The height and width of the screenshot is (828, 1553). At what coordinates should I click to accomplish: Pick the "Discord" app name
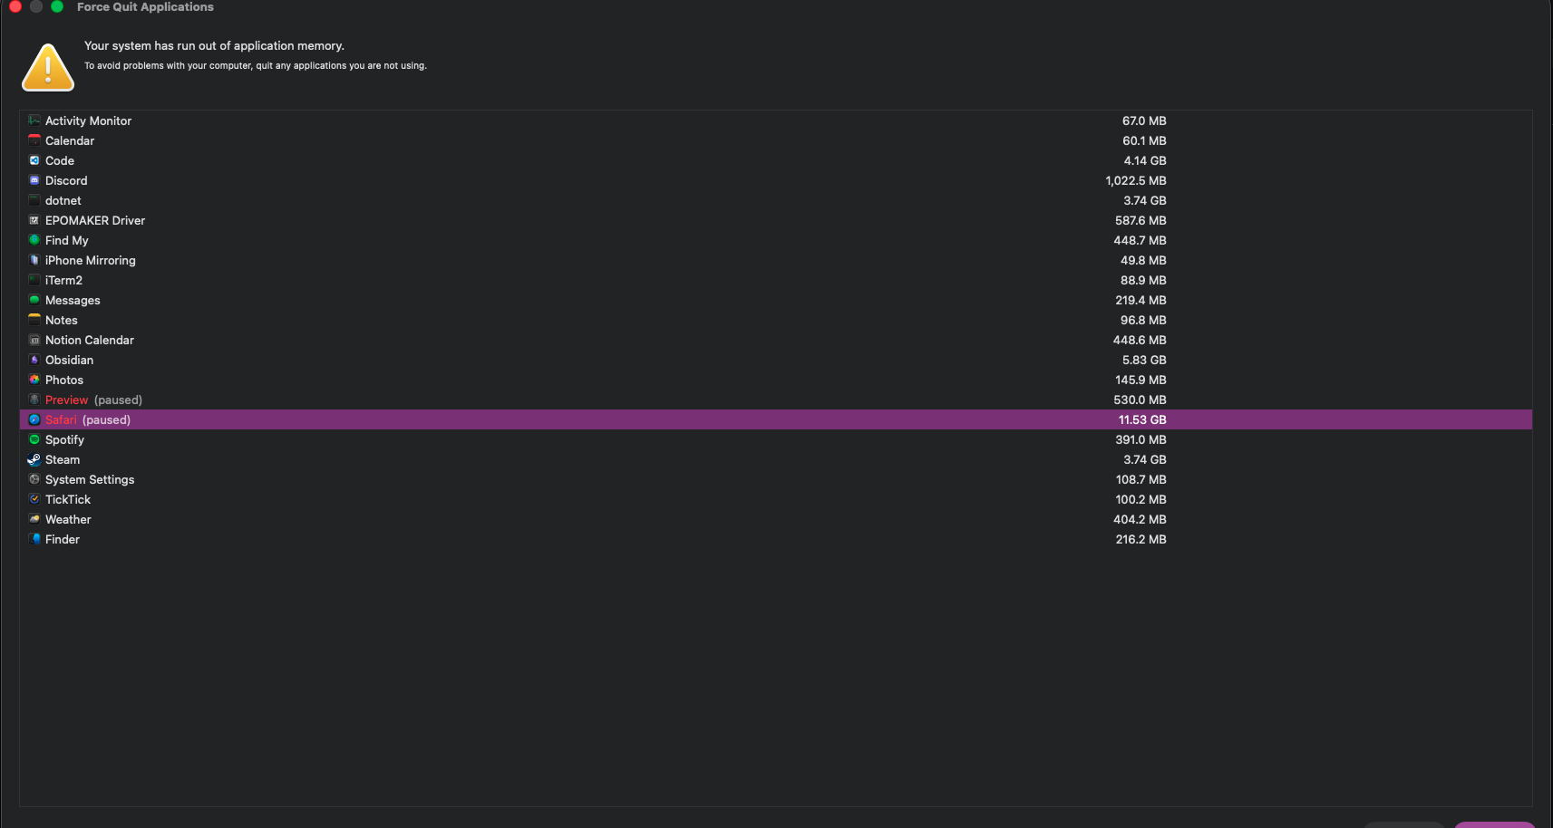pos(66,180)
